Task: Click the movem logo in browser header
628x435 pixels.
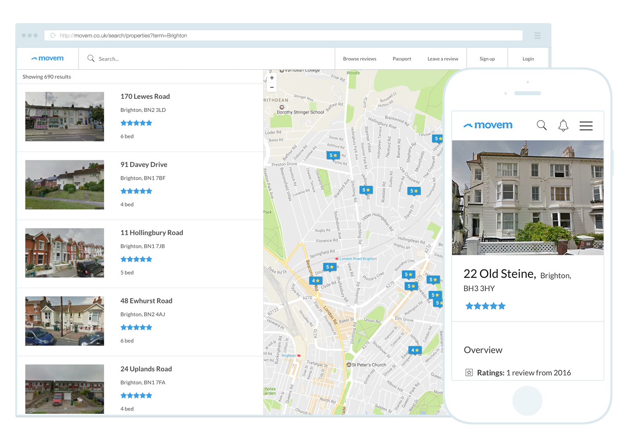Action: pyautogui.click(x=48, y=59)
